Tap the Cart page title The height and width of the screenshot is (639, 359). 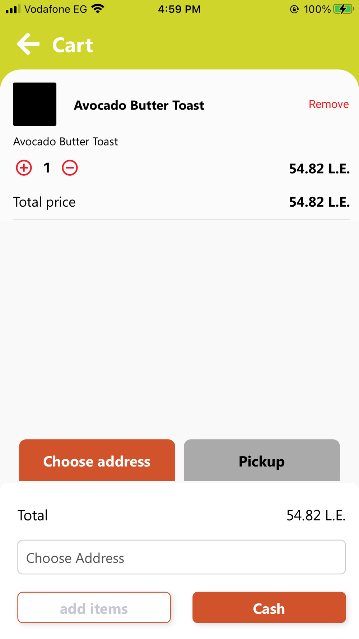coord(73,45)
